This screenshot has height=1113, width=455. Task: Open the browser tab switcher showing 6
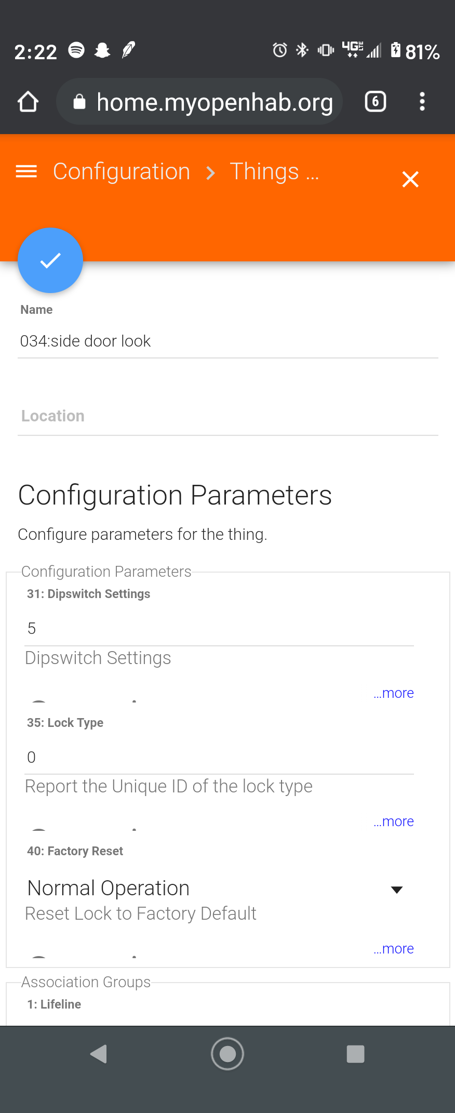tap(375, 102)
